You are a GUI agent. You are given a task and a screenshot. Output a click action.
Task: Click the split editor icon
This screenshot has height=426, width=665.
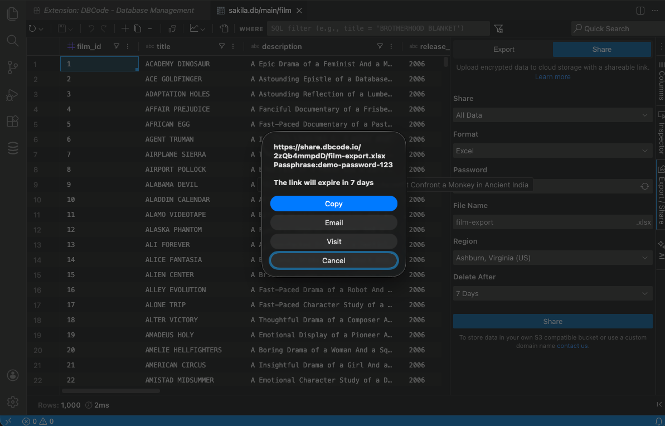tap(640, 10)
